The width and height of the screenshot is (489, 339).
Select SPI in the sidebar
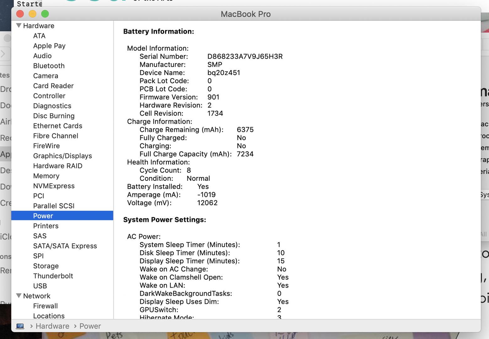38,256
